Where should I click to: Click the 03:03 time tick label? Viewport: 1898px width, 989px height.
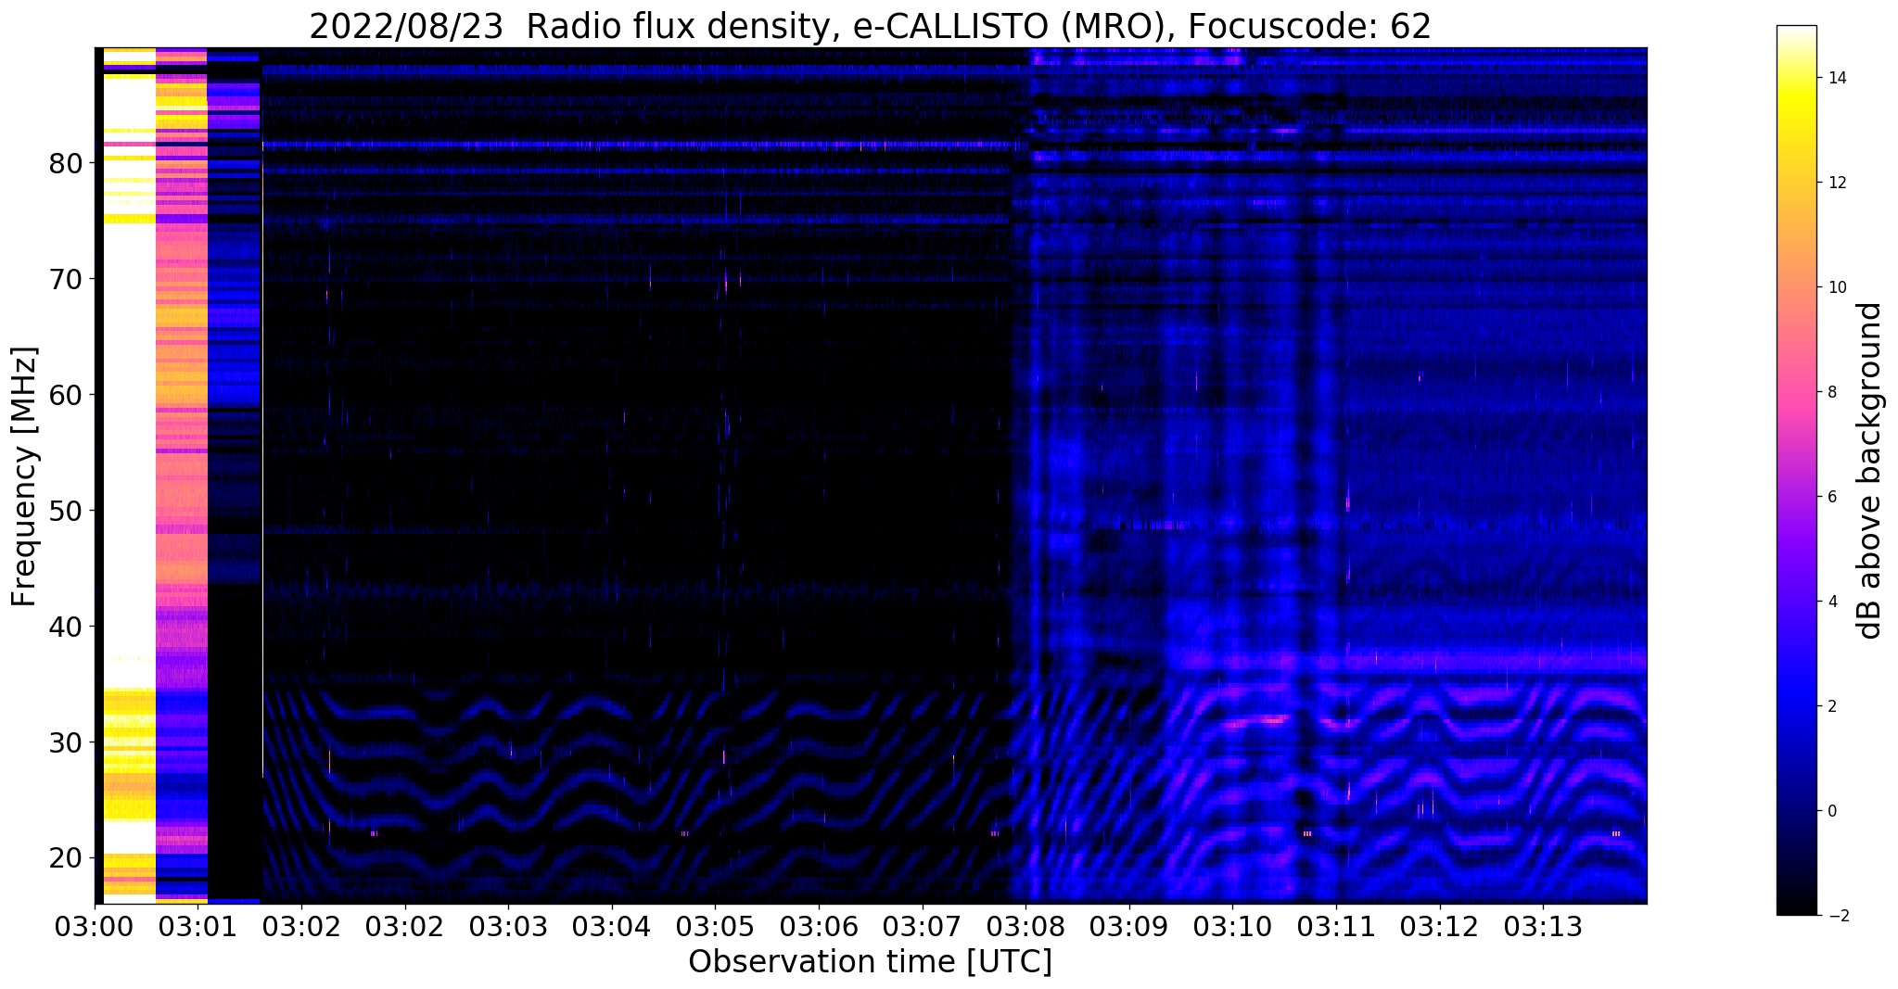[x=508, y=926]
